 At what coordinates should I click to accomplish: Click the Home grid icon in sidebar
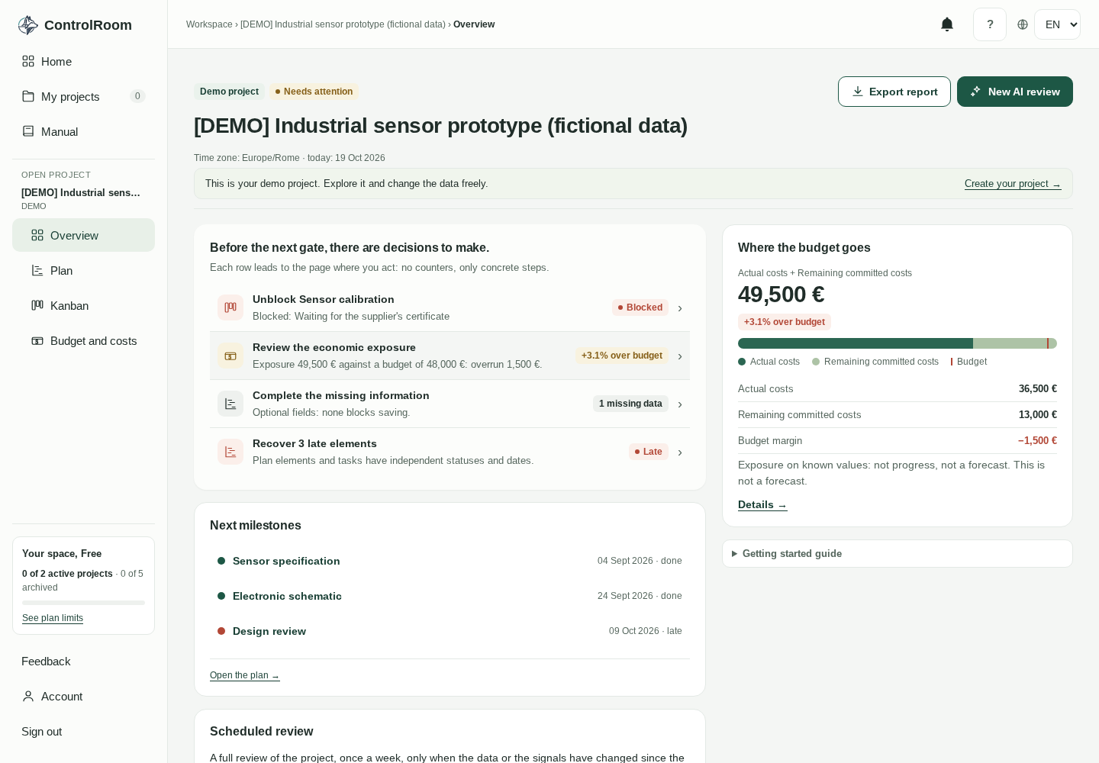tap(28, 61)
